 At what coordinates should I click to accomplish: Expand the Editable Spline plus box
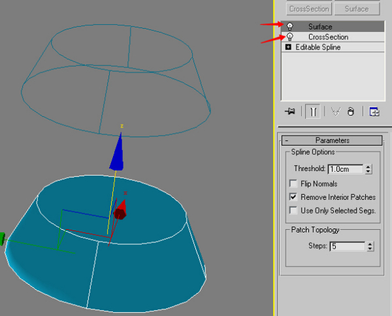(x=288, y=47)
